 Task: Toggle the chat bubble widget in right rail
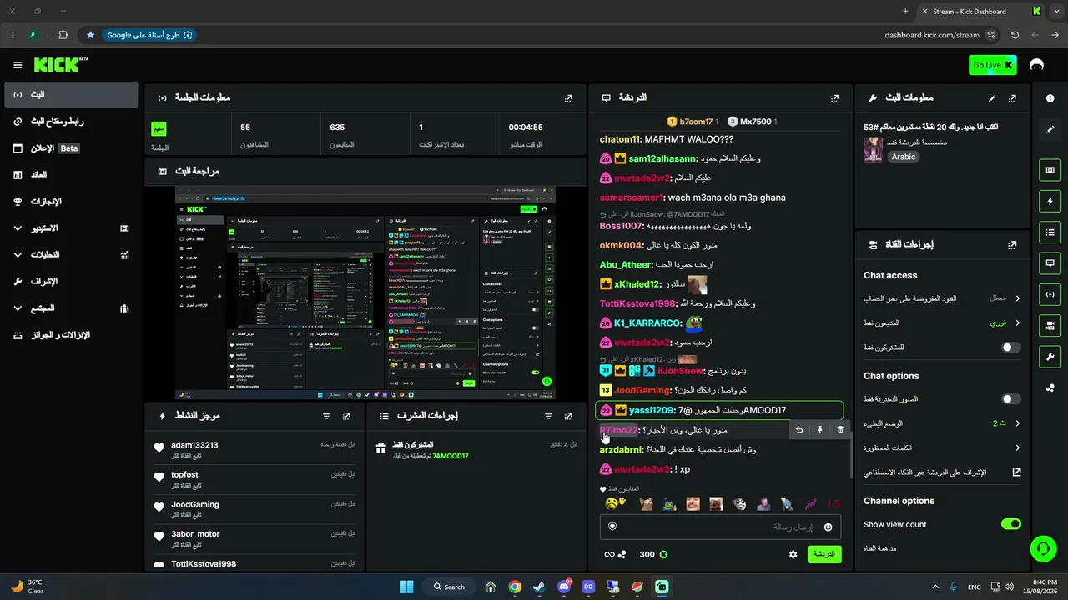(1050, 262)
